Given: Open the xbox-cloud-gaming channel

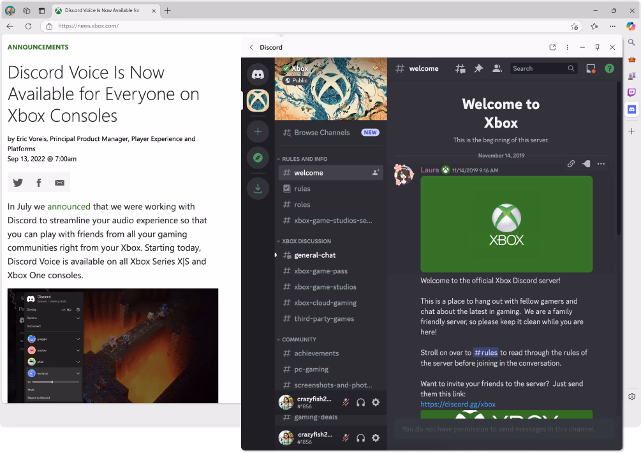Looking at the screenshot, I should tap(331, 303).
